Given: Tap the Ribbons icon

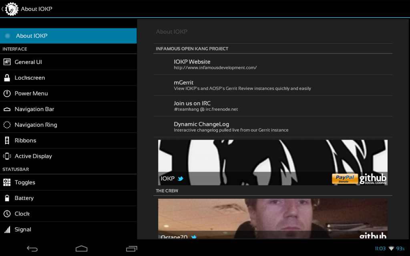Looking at the screenshot, I should click(7, 140).
